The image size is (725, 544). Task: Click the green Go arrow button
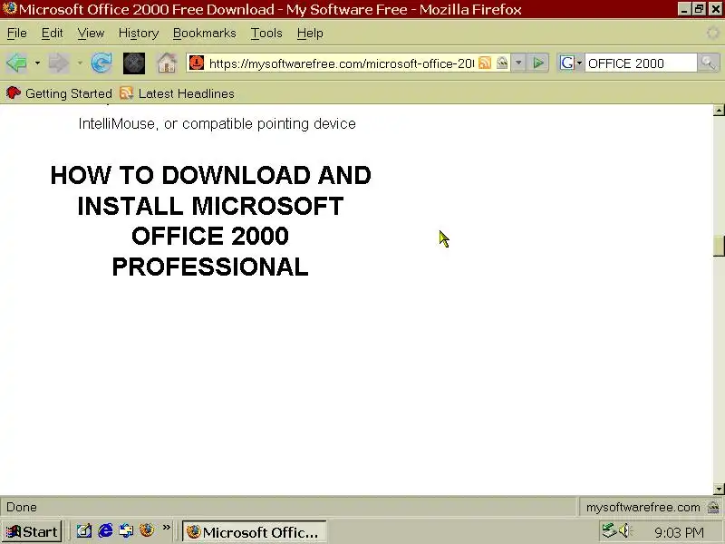538,63
